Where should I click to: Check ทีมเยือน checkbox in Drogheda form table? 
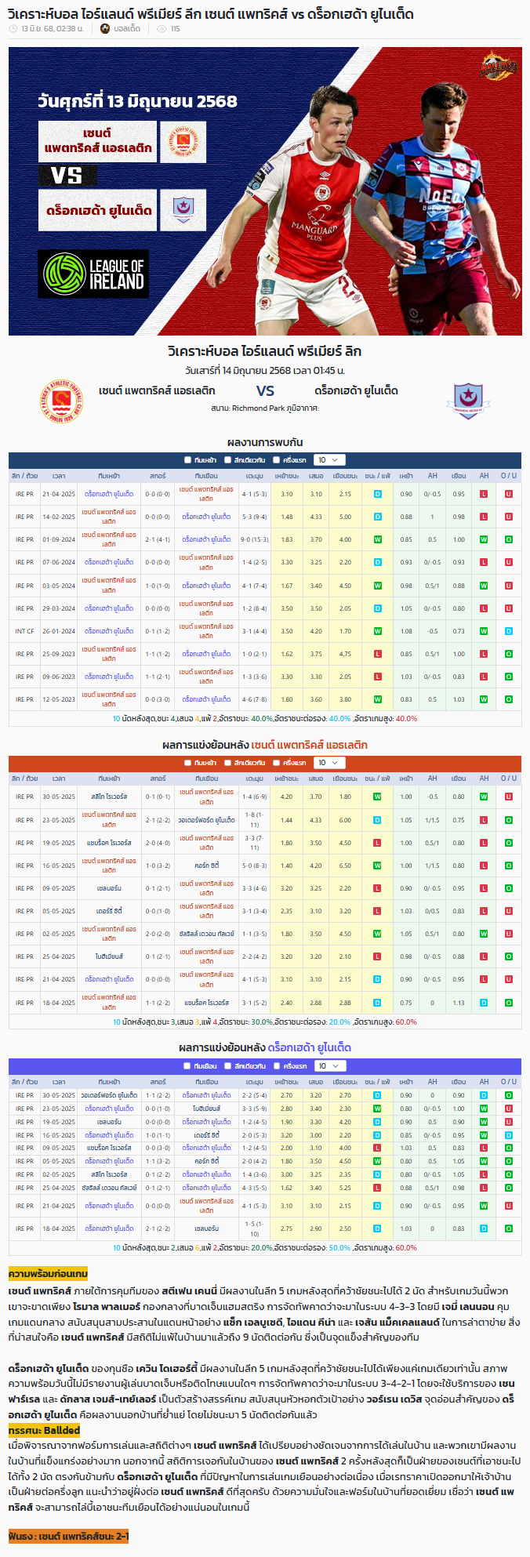coord(187,1066)
